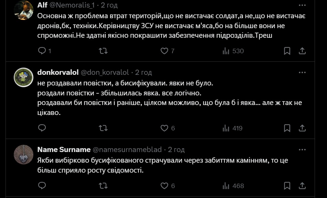The image size is (327, 198).
Task: Open donkorvalol's post timestamp
Action: pyautogui.click(x=143, y=72)
